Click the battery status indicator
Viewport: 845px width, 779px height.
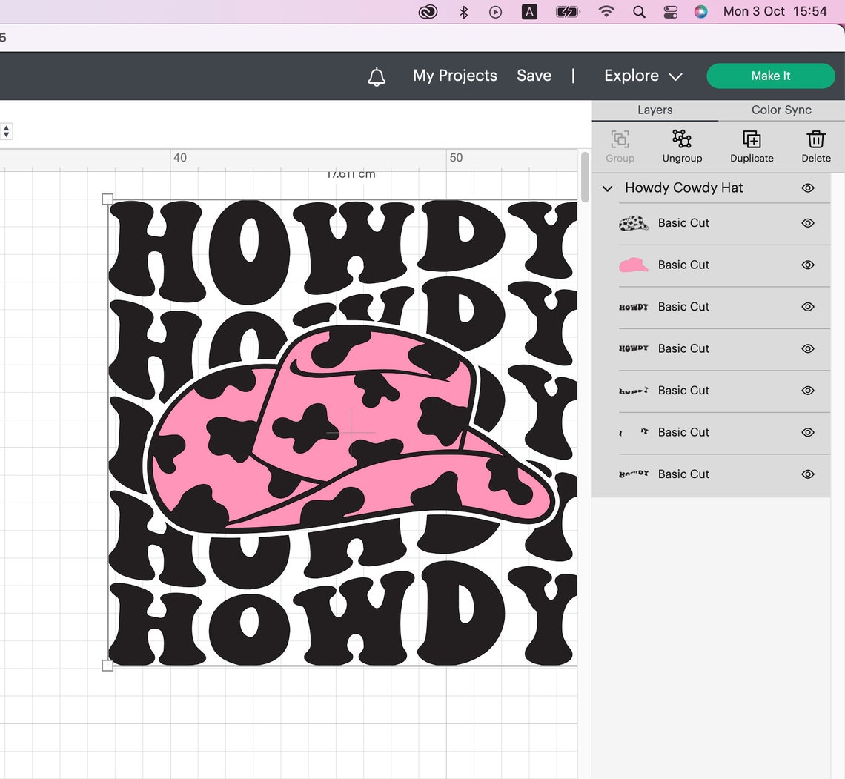point(568,11)
